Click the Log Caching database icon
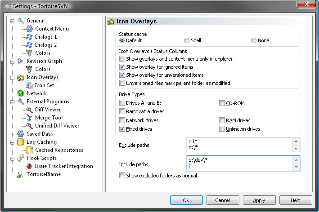 21,142
